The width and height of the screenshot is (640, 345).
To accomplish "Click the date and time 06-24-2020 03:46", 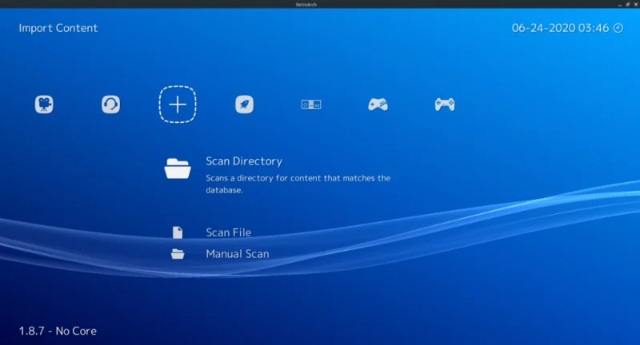I will point(561,28).
